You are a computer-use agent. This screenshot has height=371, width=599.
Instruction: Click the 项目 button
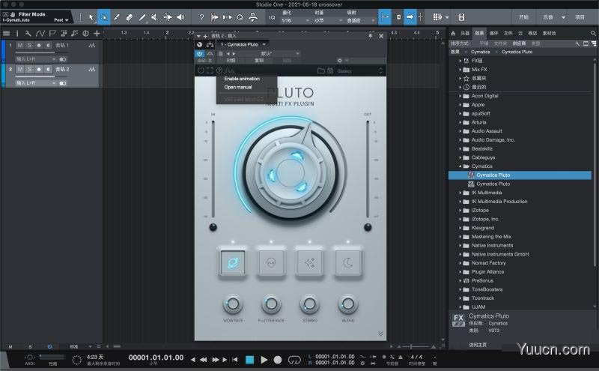(580, 17)
